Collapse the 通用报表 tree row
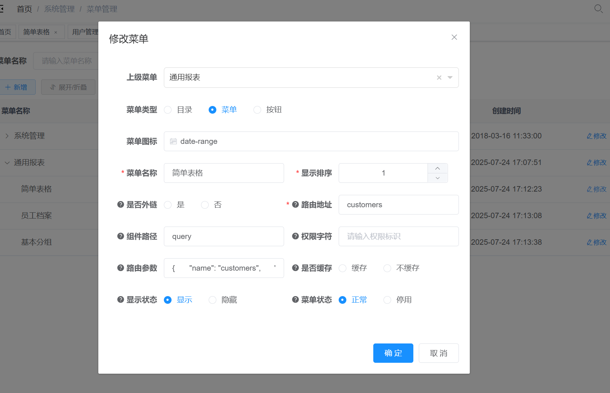610x393 pixels. tap(7, 162)
